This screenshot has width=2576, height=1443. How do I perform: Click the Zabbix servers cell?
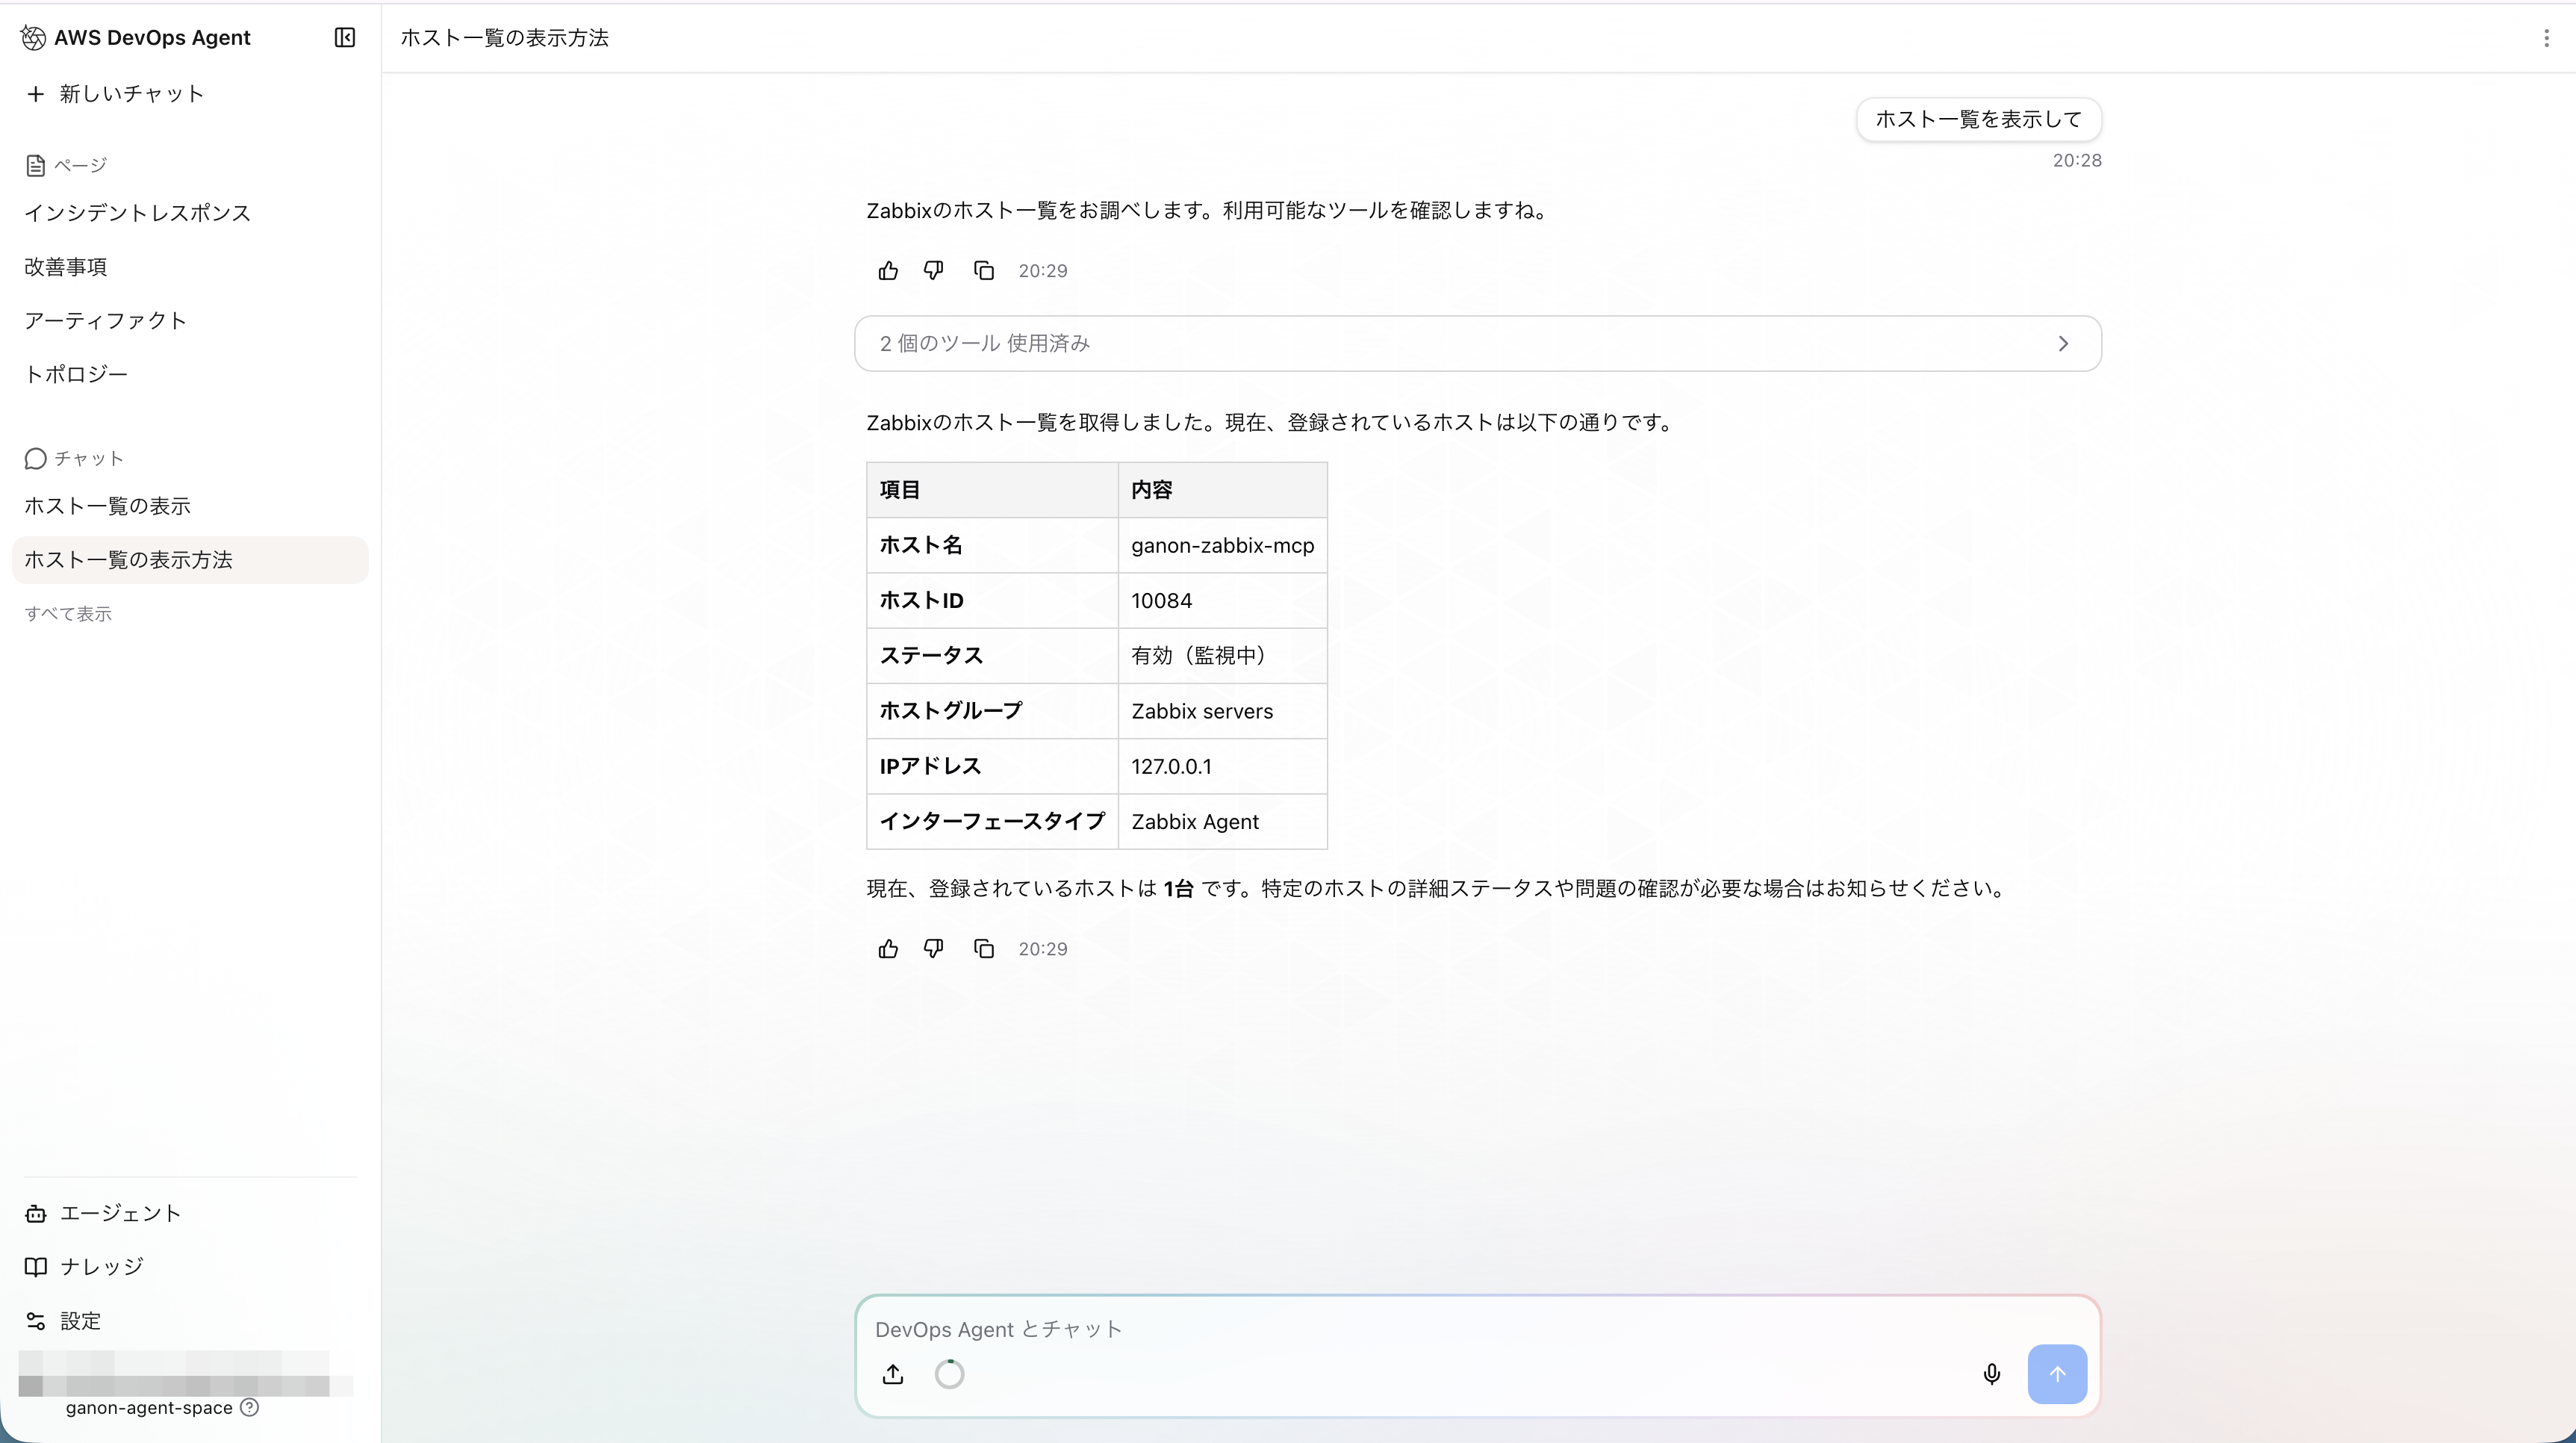(x=1222, y=712)
